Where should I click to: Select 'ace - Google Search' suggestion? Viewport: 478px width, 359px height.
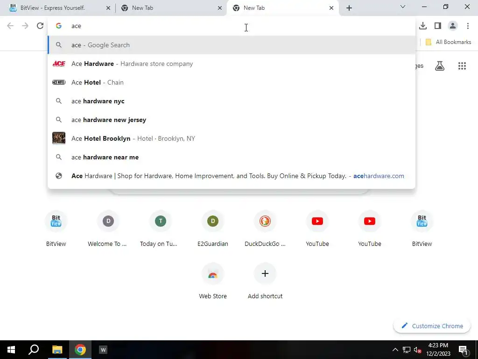pyautogui.click(x=232, y=45)
